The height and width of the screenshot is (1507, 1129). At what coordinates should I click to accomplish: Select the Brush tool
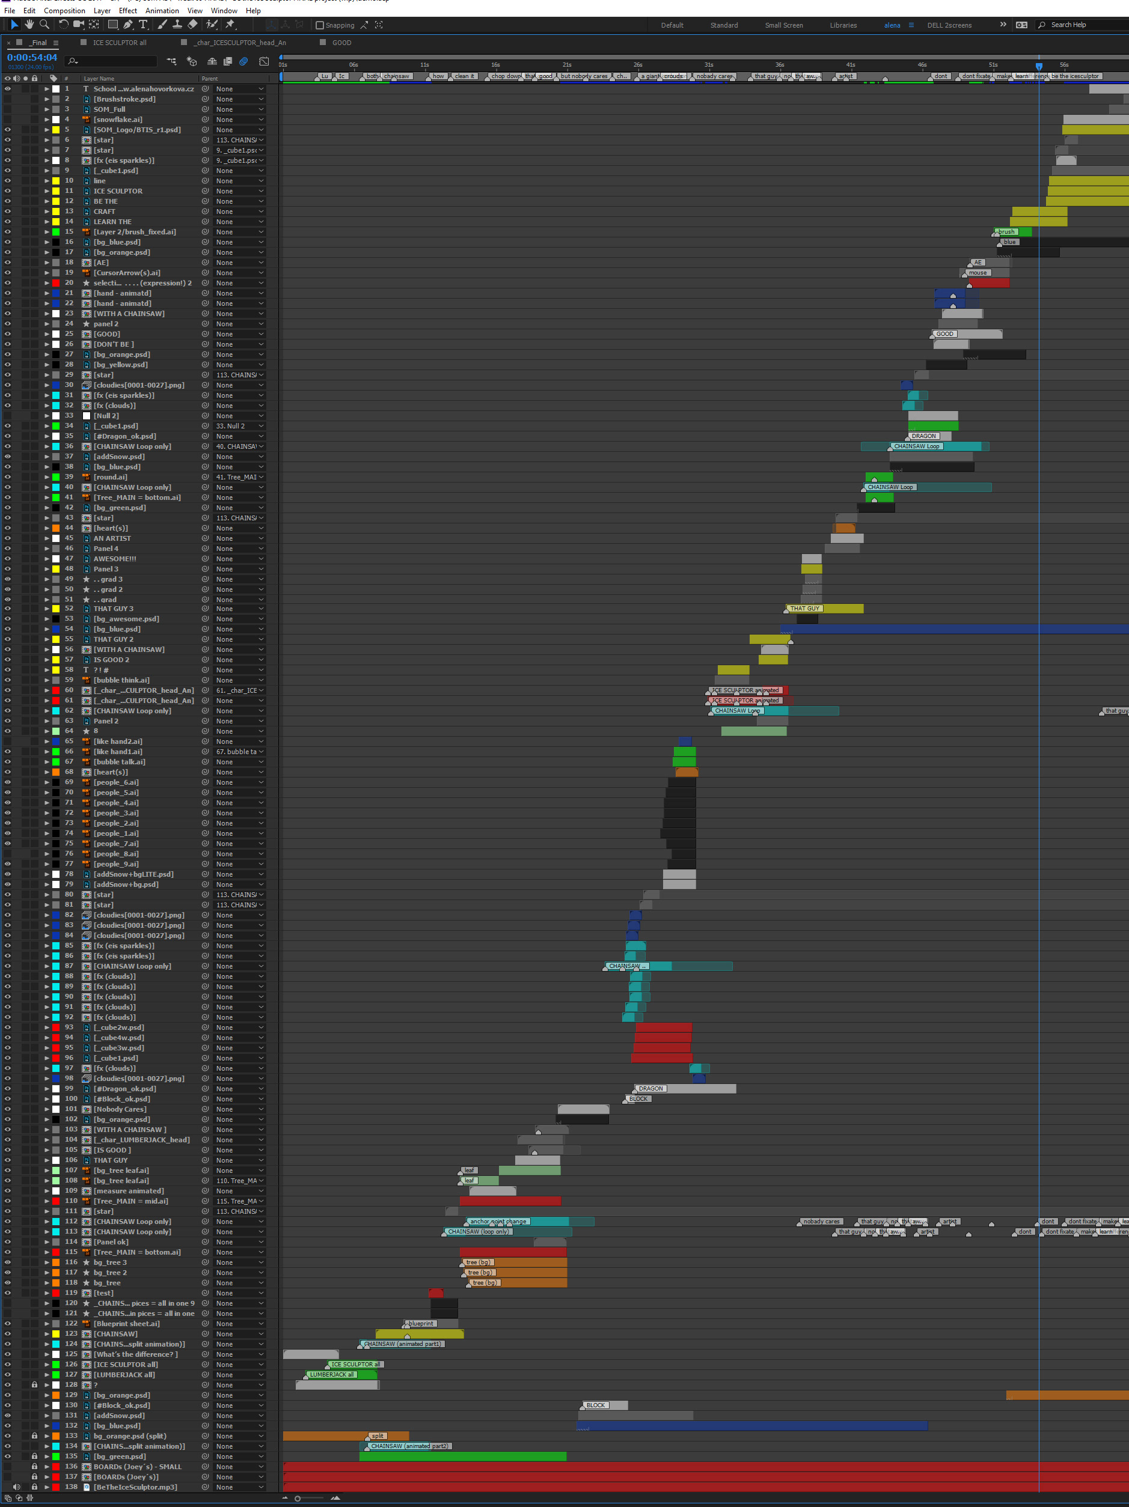click(162, 25)
